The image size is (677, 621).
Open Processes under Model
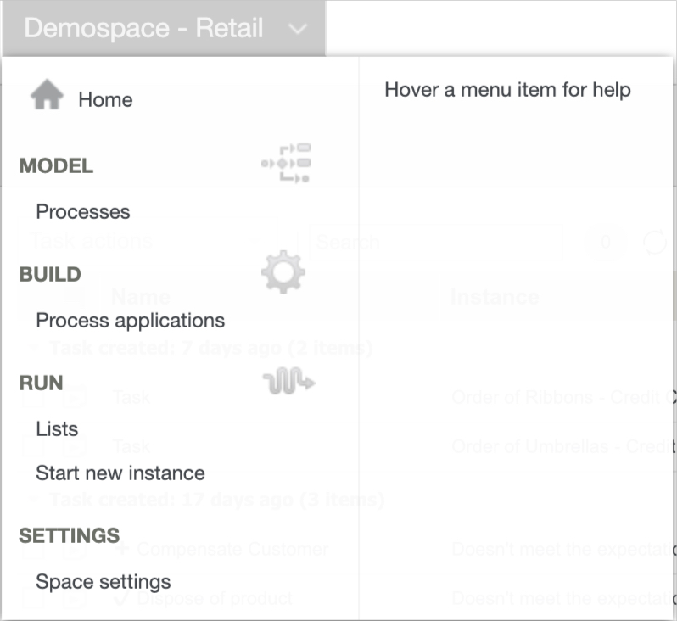pyautogui.click(x=83, y=212)
